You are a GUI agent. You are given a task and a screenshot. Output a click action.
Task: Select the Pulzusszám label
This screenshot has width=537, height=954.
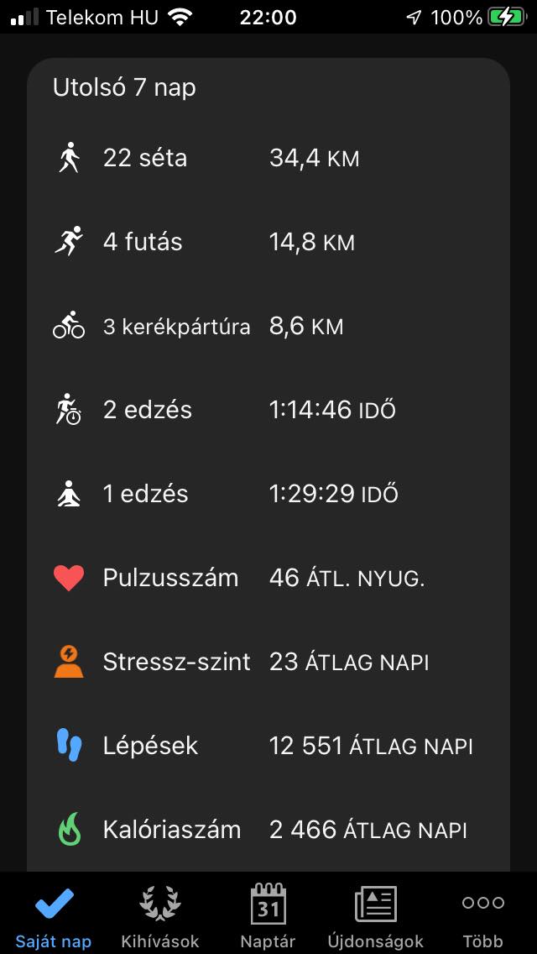point(170,578)
